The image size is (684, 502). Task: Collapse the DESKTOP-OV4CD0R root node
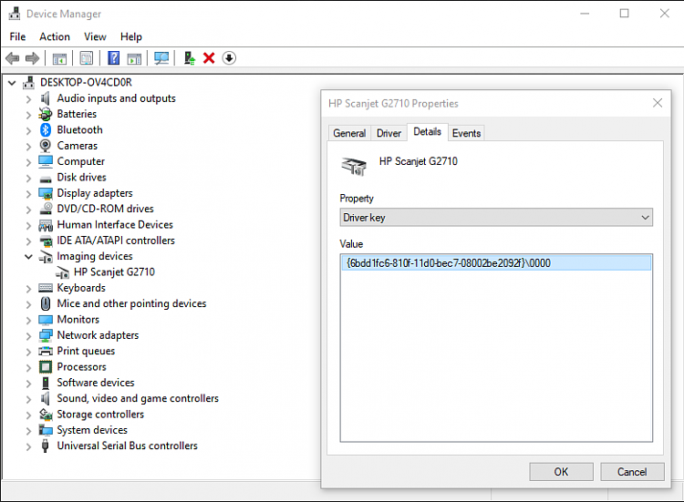(x=12, y=82)
